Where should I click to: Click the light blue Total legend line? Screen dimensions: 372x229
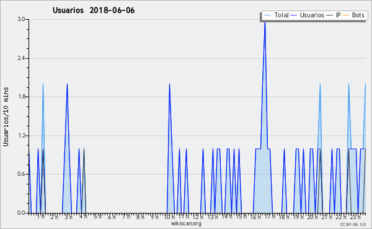(x=267, y=15)
